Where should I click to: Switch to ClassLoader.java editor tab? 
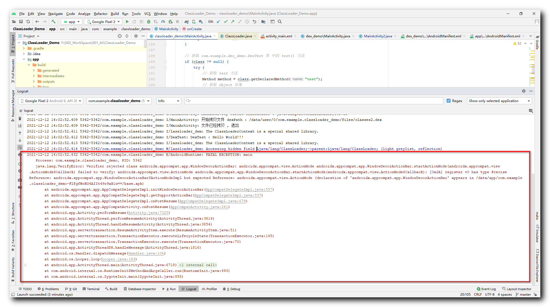[238, 36]
